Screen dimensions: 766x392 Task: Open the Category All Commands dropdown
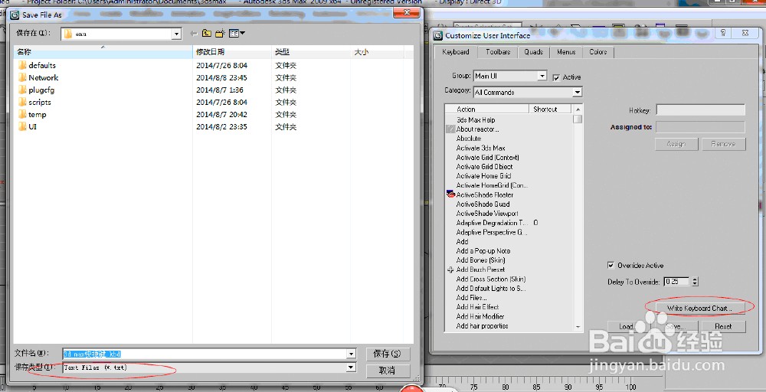coord(578,93)
